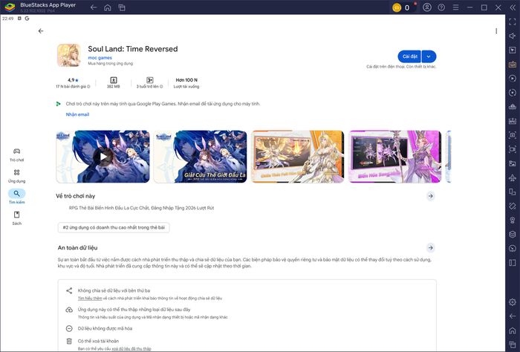
Task: Collapse the BlueStacks side toolbar
Action: (x=513, y=7)
